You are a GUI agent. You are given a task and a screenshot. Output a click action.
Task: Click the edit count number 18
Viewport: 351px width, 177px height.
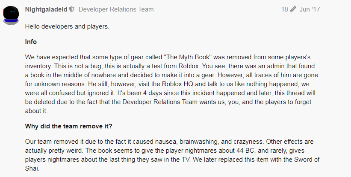point(285,9)
